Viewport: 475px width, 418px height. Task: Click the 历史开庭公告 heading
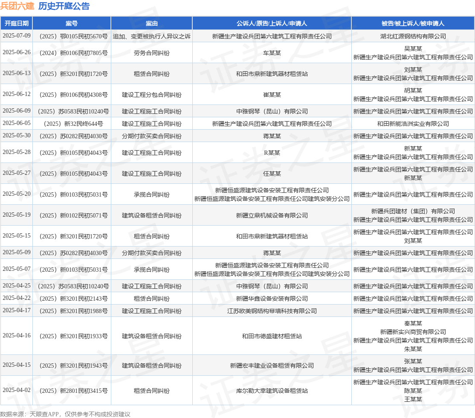[x=64, y=6]
